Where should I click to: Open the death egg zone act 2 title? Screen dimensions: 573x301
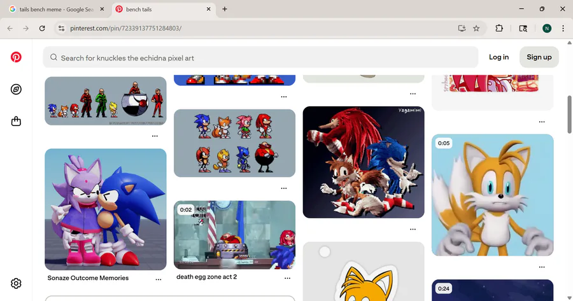207,277
